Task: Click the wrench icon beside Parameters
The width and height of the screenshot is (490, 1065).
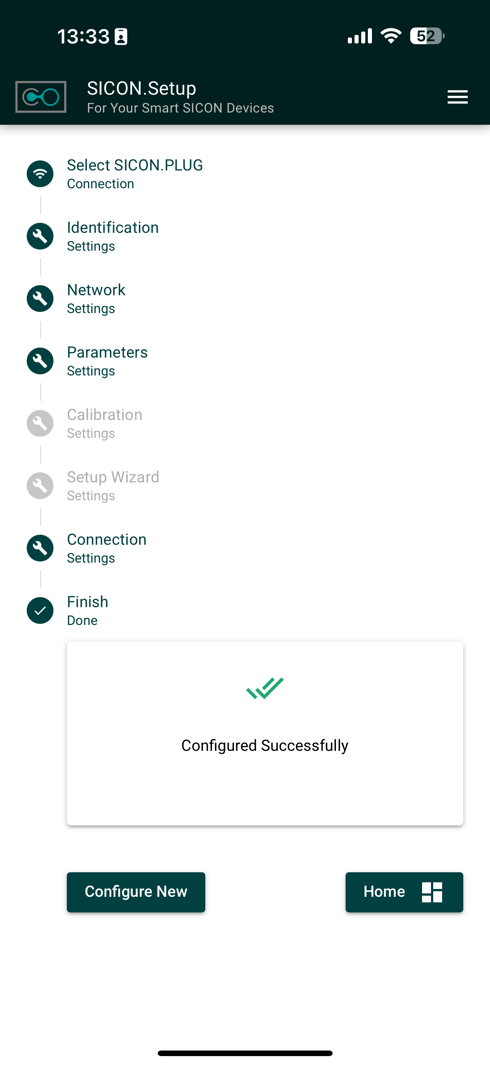Action: (x=40, y=361)
